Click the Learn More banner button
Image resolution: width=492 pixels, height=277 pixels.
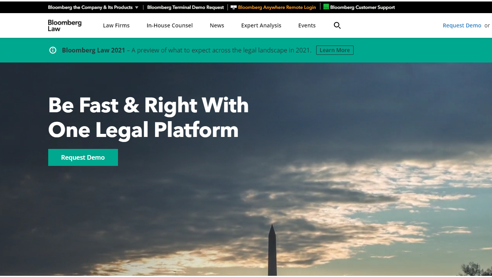click(335, 50)
